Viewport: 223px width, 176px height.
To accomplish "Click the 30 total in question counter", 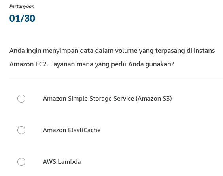I will pyautogui.click(x=30, y=18).
